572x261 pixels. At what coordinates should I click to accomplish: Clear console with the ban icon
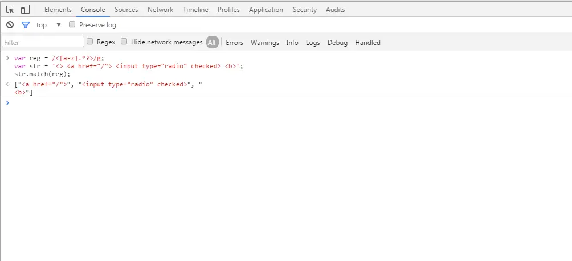(10, 25)
